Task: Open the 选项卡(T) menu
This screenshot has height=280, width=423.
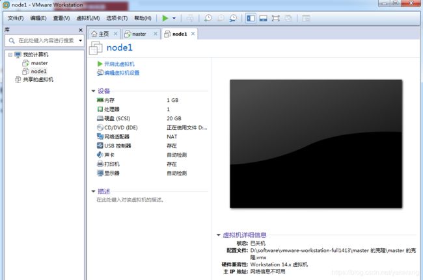Action: 116,18
